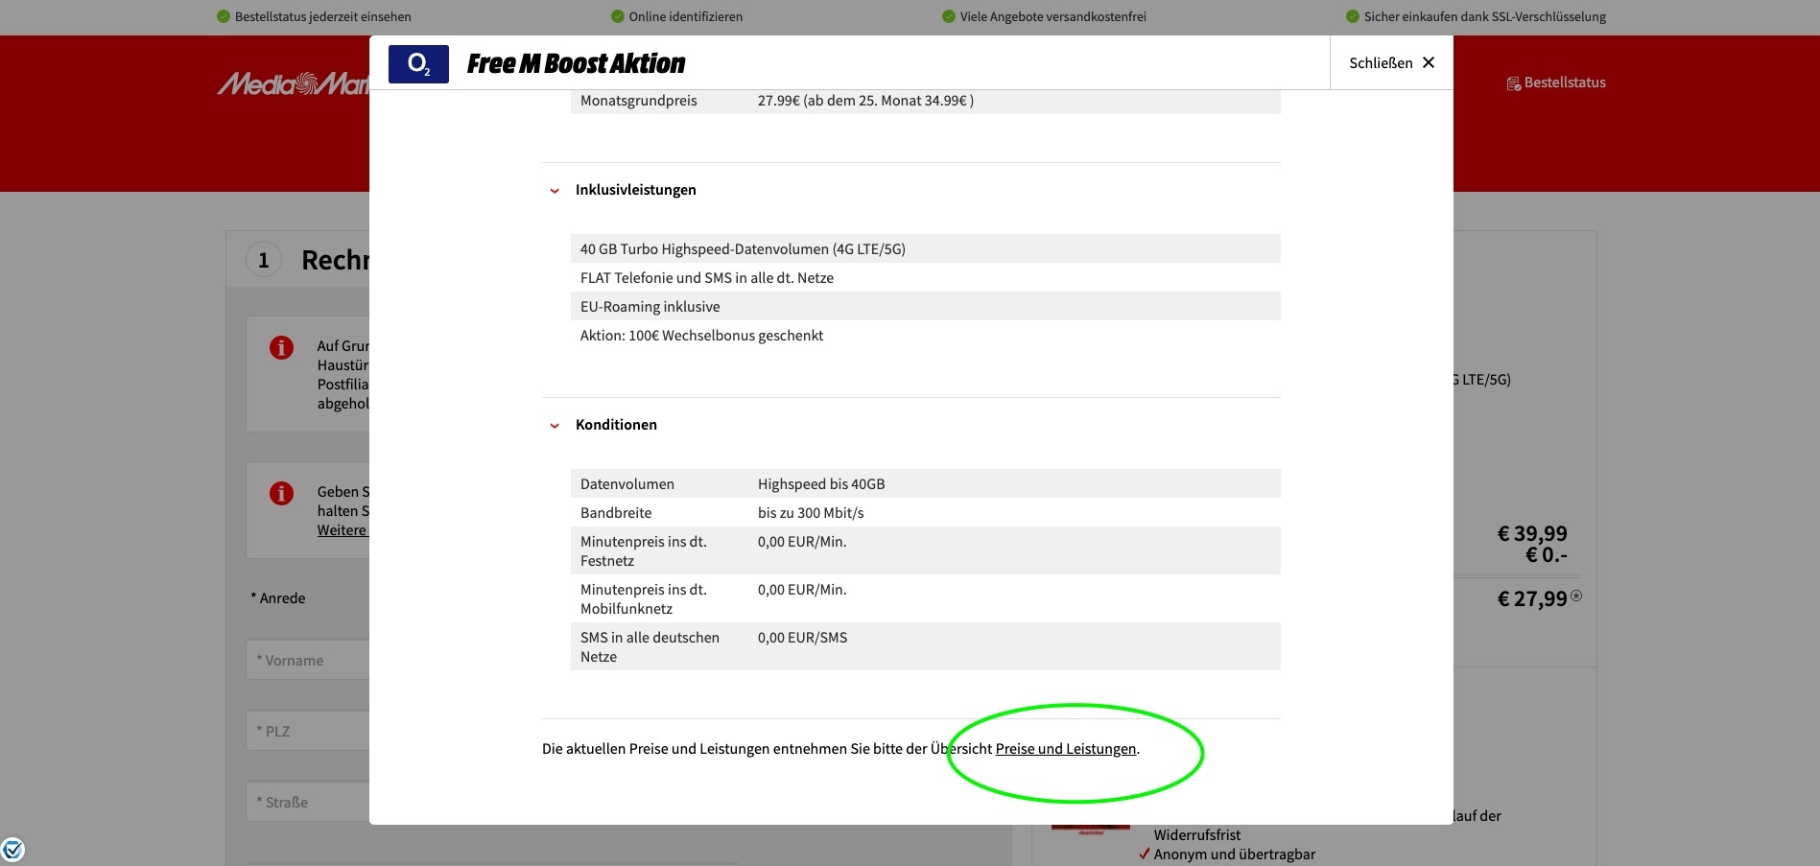Click the trust badge icon bottom-left
The image size is (1820, 866).
click(12, 849)
